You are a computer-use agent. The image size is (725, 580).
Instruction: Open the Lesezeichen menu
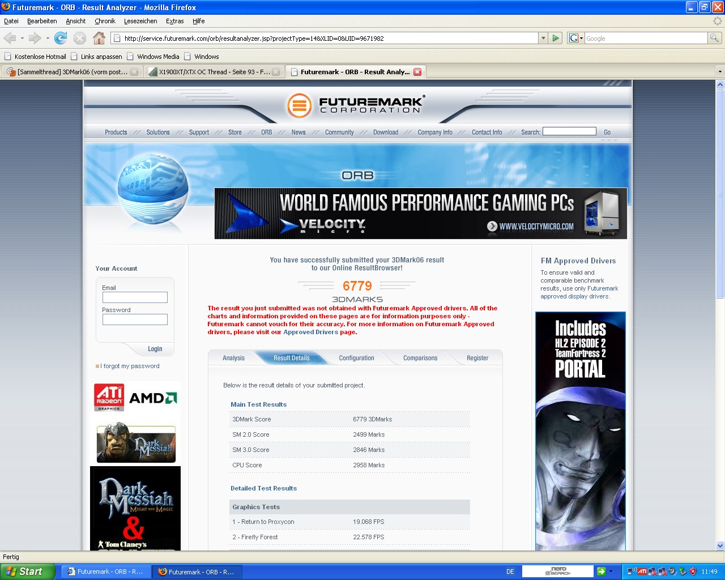(140, 21)
